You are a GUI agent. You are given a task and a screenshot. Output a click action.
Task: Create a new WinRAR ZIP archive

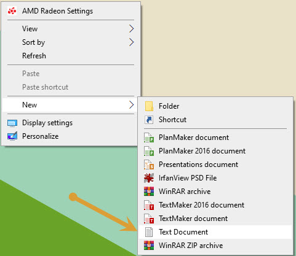coord(215,246)
